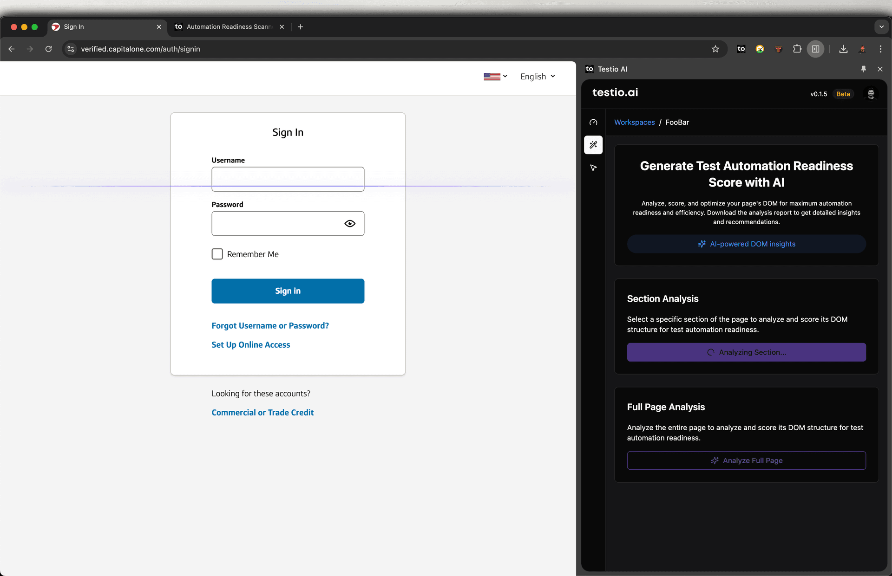This screenshot has height=576, width=892.
Task: Open the user avatar in testio.ai header
Action: pyautogui.click(x=871, y=94)
